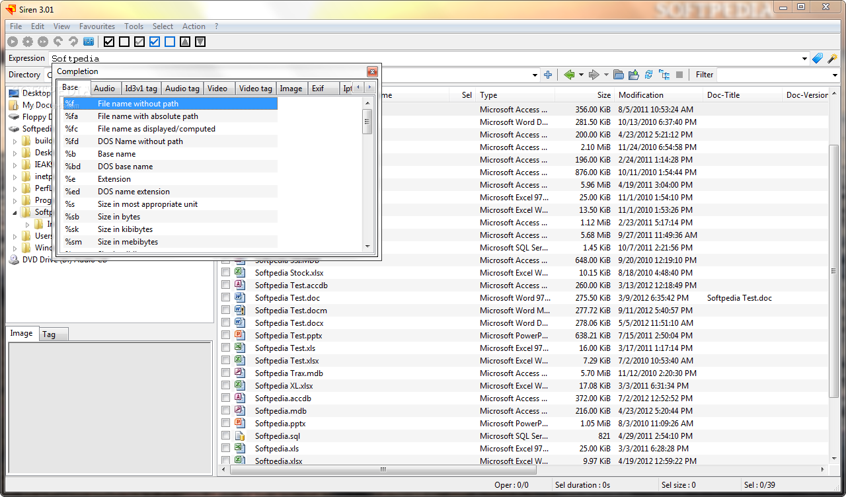Click the undo arrow toolbar icon

[58, 42]
